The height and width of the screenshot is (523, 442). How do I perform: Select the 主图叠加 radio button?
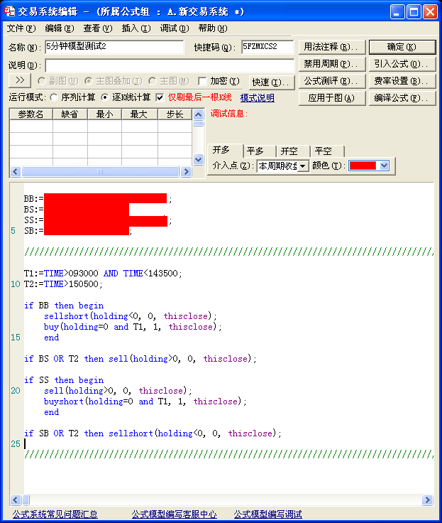coord(88,81)
